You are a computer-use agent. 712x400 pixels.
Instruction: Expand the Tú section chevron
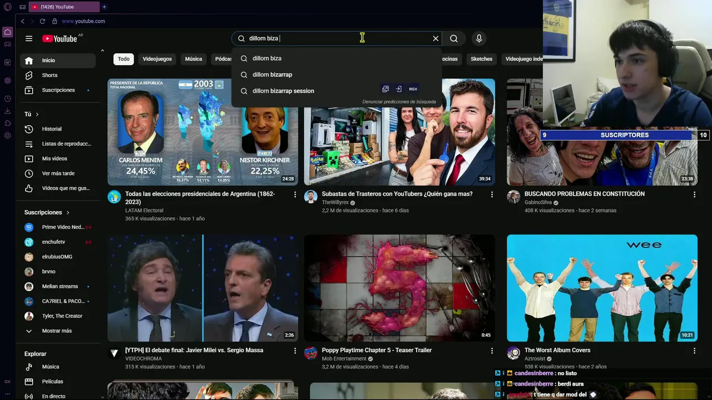(37, 114)
